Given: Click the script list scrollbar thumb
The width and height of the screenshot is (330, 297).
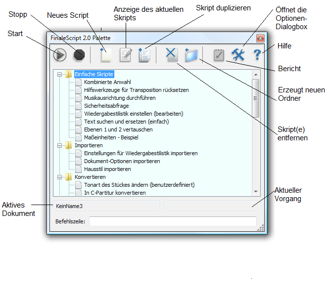Looking at the screenshot, I should [x=255, y=98].
